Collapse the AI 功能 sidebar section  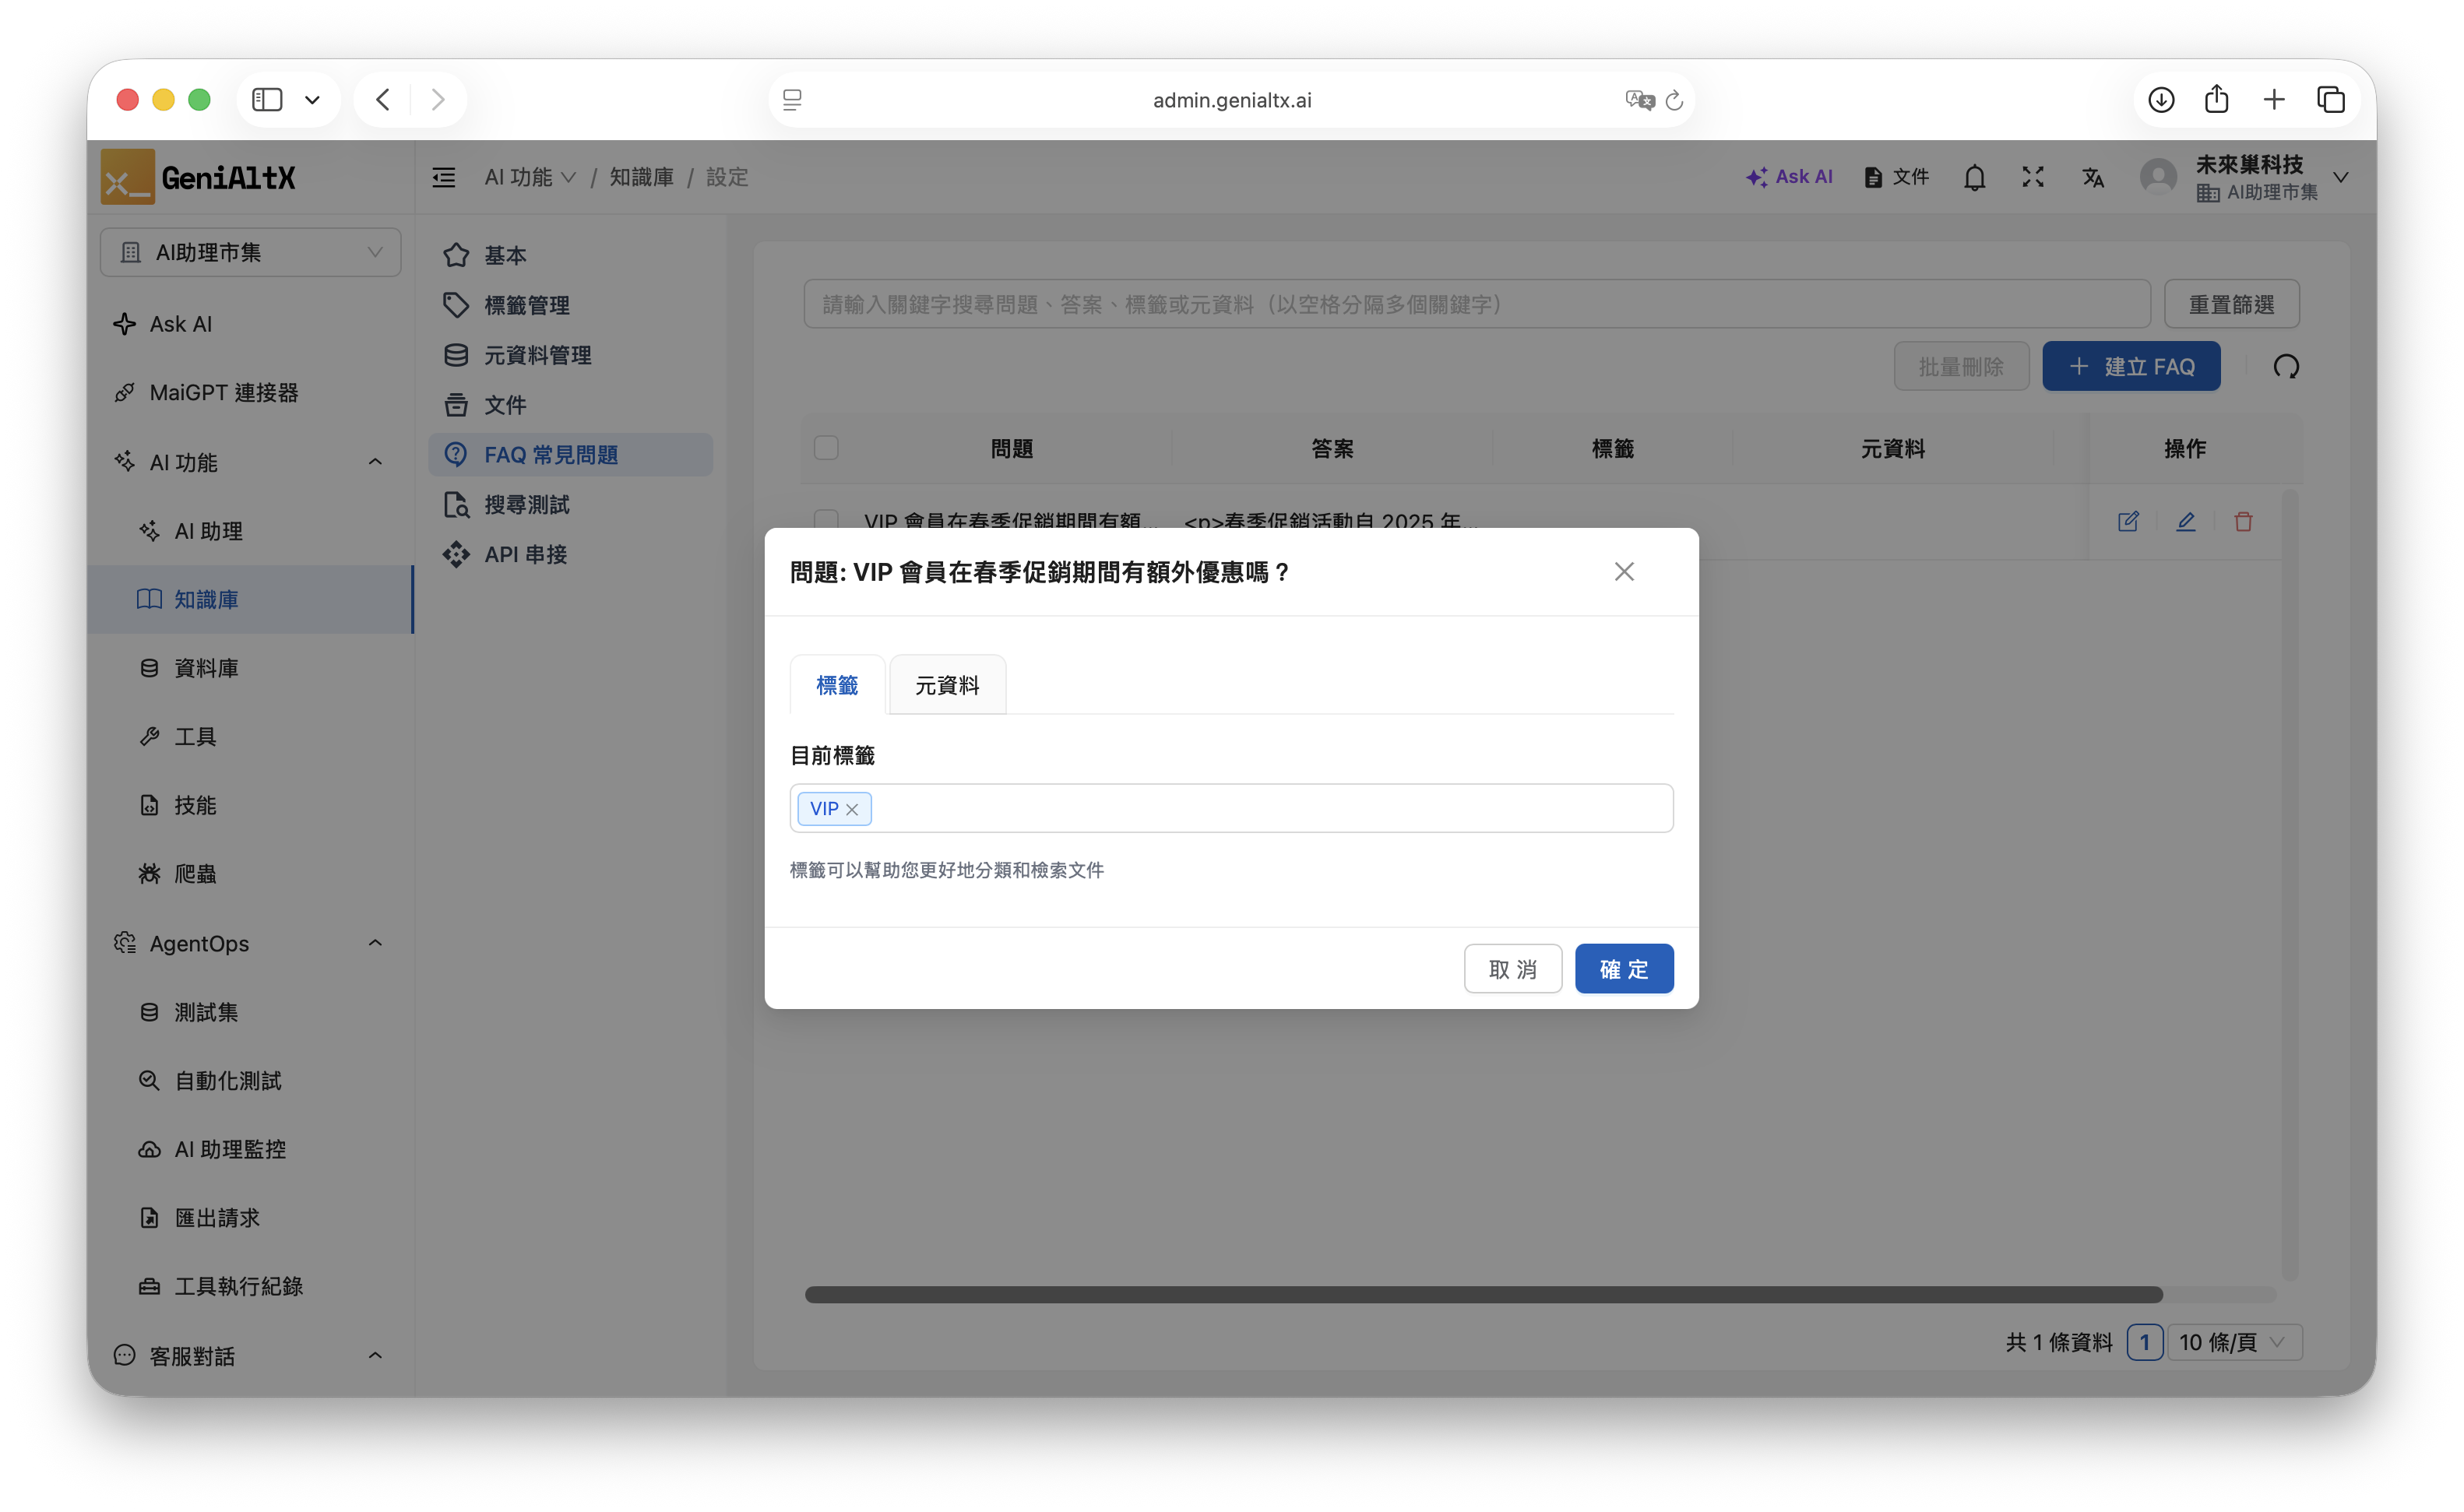tap(375, 462)
